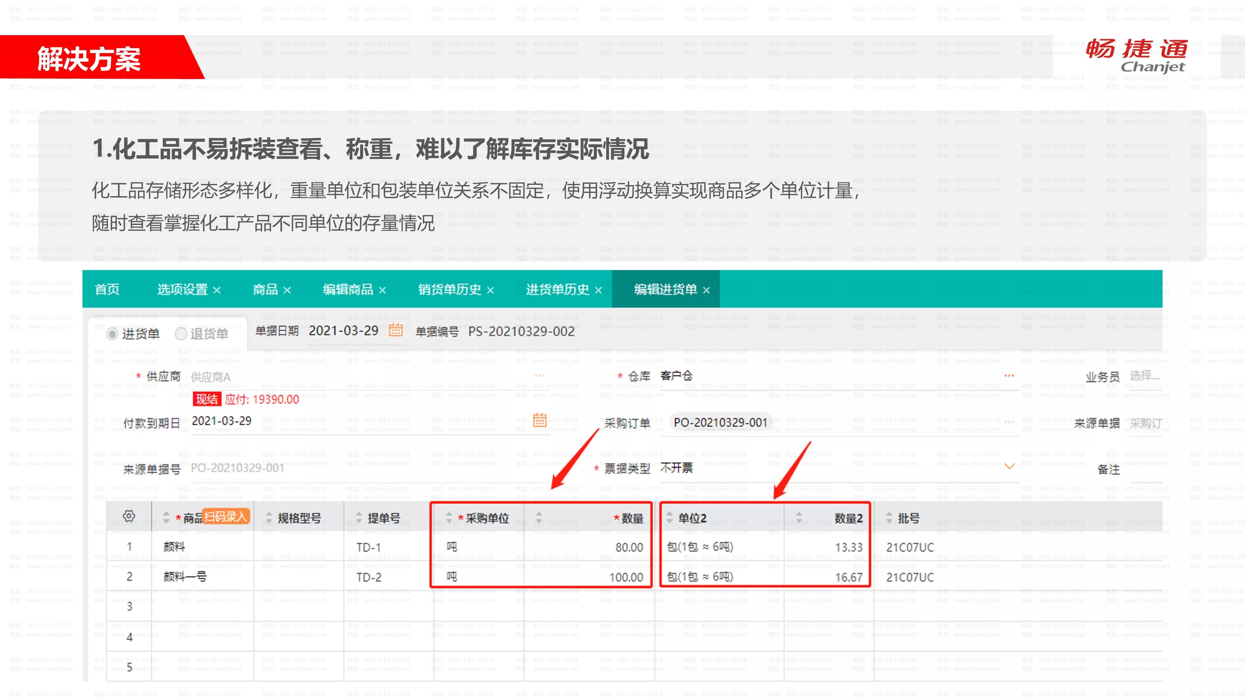Screen dimensions: 1245x700
Task: Sort by 单位2 column
Action: [x=669, y=518]
